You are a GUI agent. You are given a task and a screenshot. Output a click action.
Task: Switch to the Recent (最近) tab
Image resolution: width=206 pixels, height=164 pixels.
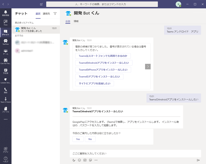(38, 14)
